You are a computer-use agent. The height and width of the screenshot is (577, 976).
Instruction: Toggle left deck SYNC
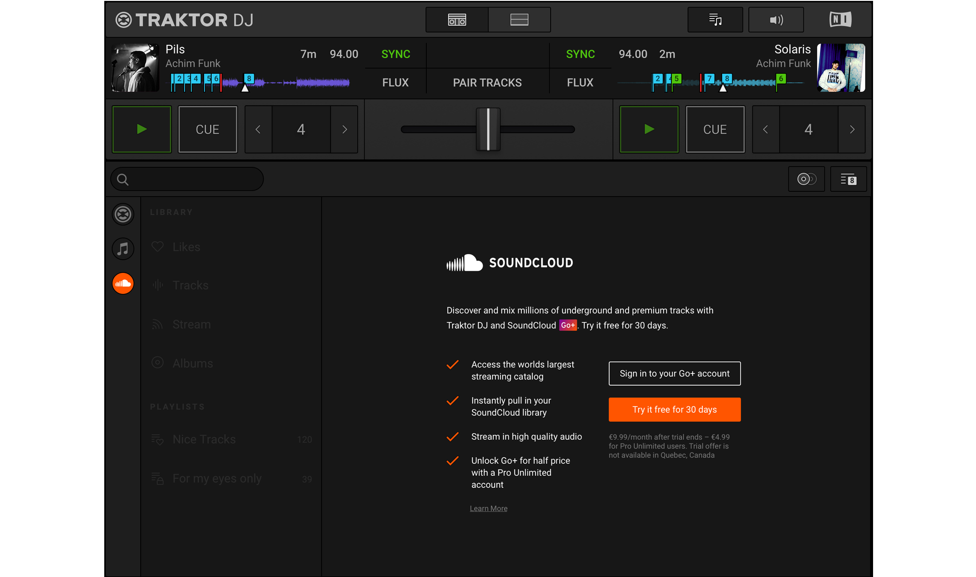395,54
